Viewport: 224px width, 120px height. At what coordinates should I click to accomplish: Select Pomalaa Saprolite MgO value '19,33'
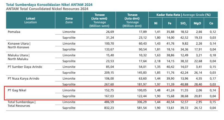click(198, 38)
